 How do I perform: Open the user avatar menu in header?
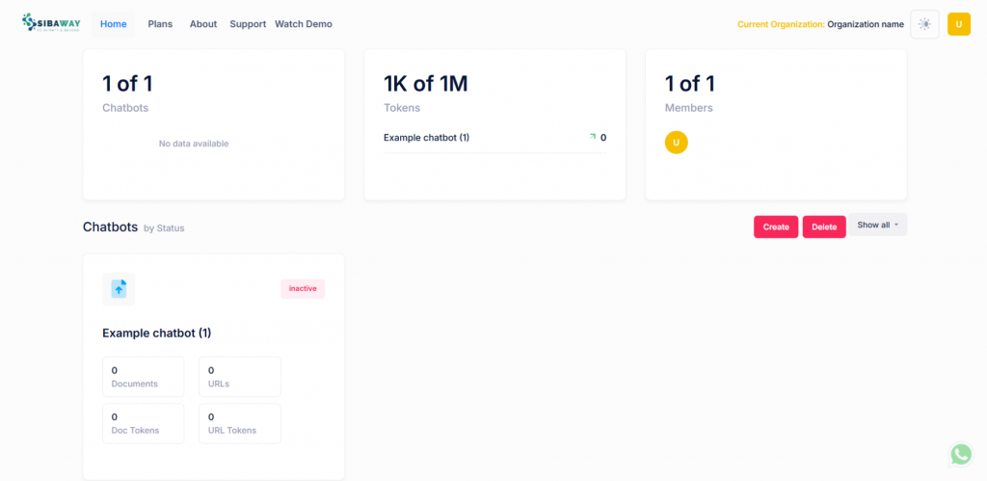pos(959,24)
